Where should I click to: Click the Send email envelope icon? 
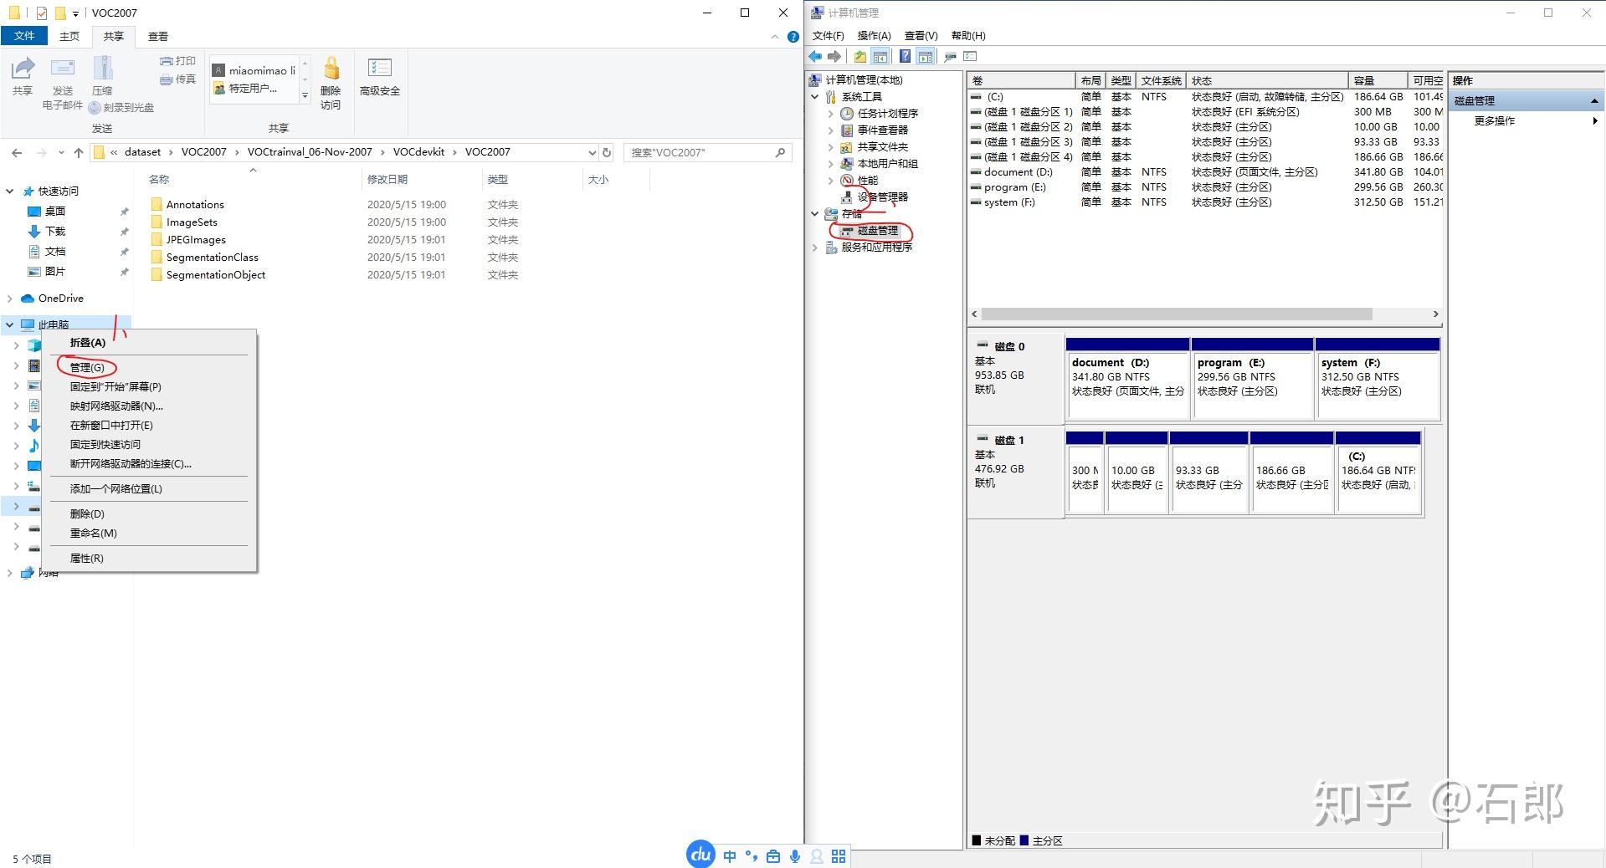(x=63, y=69)
